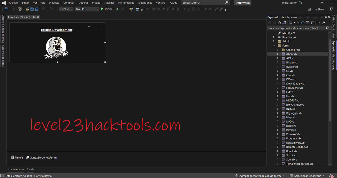Switch to Salida tab
The width and height of the screenshot is (337, 178).
pyautogui.click(x=31, y=169)
